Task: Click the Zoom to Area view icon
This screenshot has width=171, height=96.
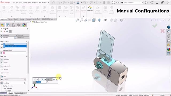Action: pyautogui.click(x=81, y=20)
